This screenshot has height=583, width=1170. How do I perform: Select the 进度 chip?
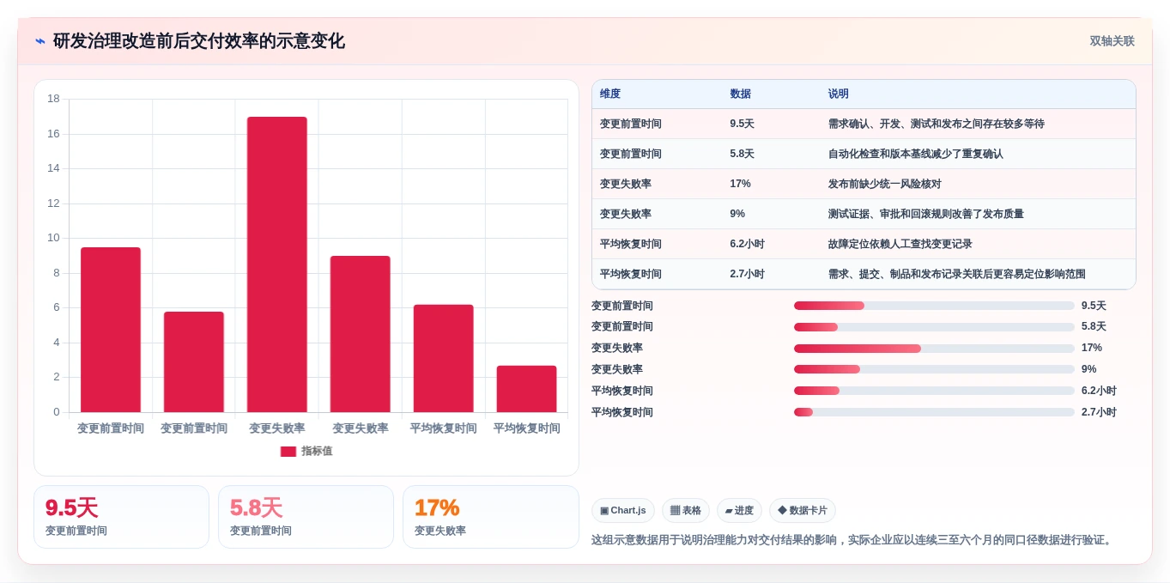[739, 511]
